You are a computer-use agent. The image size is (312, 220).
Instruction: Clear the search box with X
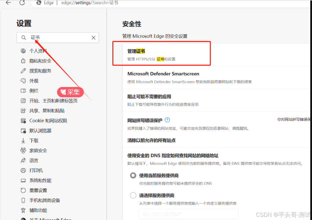tap(93, 37)
